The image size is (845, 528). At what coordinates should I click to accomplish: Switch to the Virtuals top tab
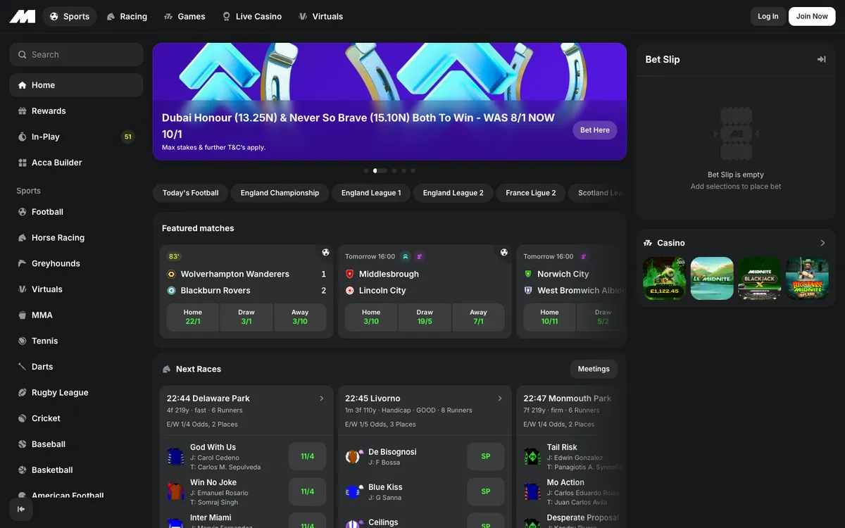[x=320, y=16]
